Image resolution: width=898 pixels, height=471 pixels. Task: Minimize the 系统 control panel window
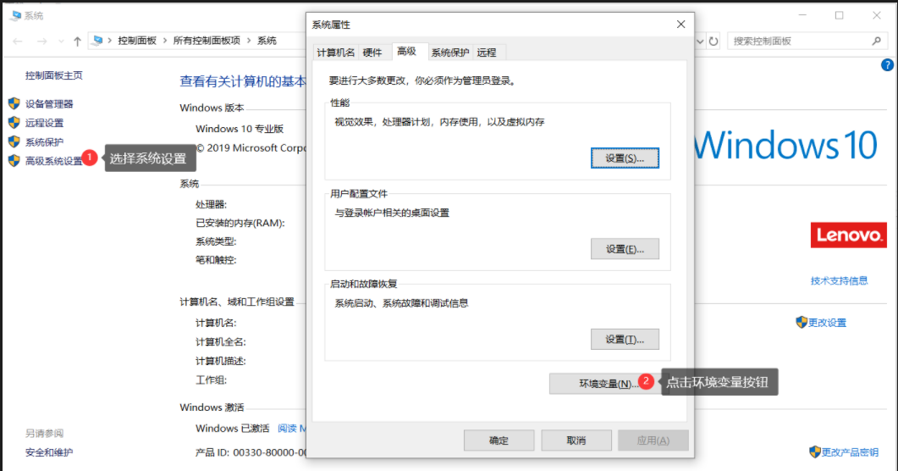pyautogui.click(x=802, y=15)
